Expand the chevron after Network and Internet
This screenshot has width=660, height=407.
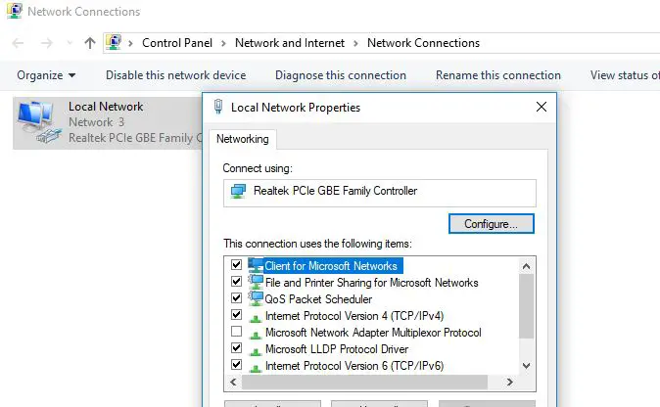click(355, 43)
